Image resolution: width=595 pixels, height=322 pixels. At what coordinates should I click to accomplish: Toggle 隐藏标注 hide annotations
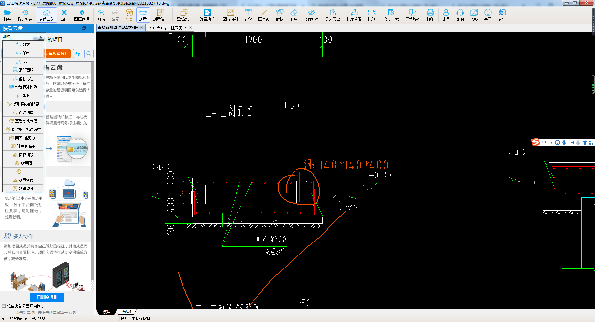pyautogui.click(x=311, y=15)
